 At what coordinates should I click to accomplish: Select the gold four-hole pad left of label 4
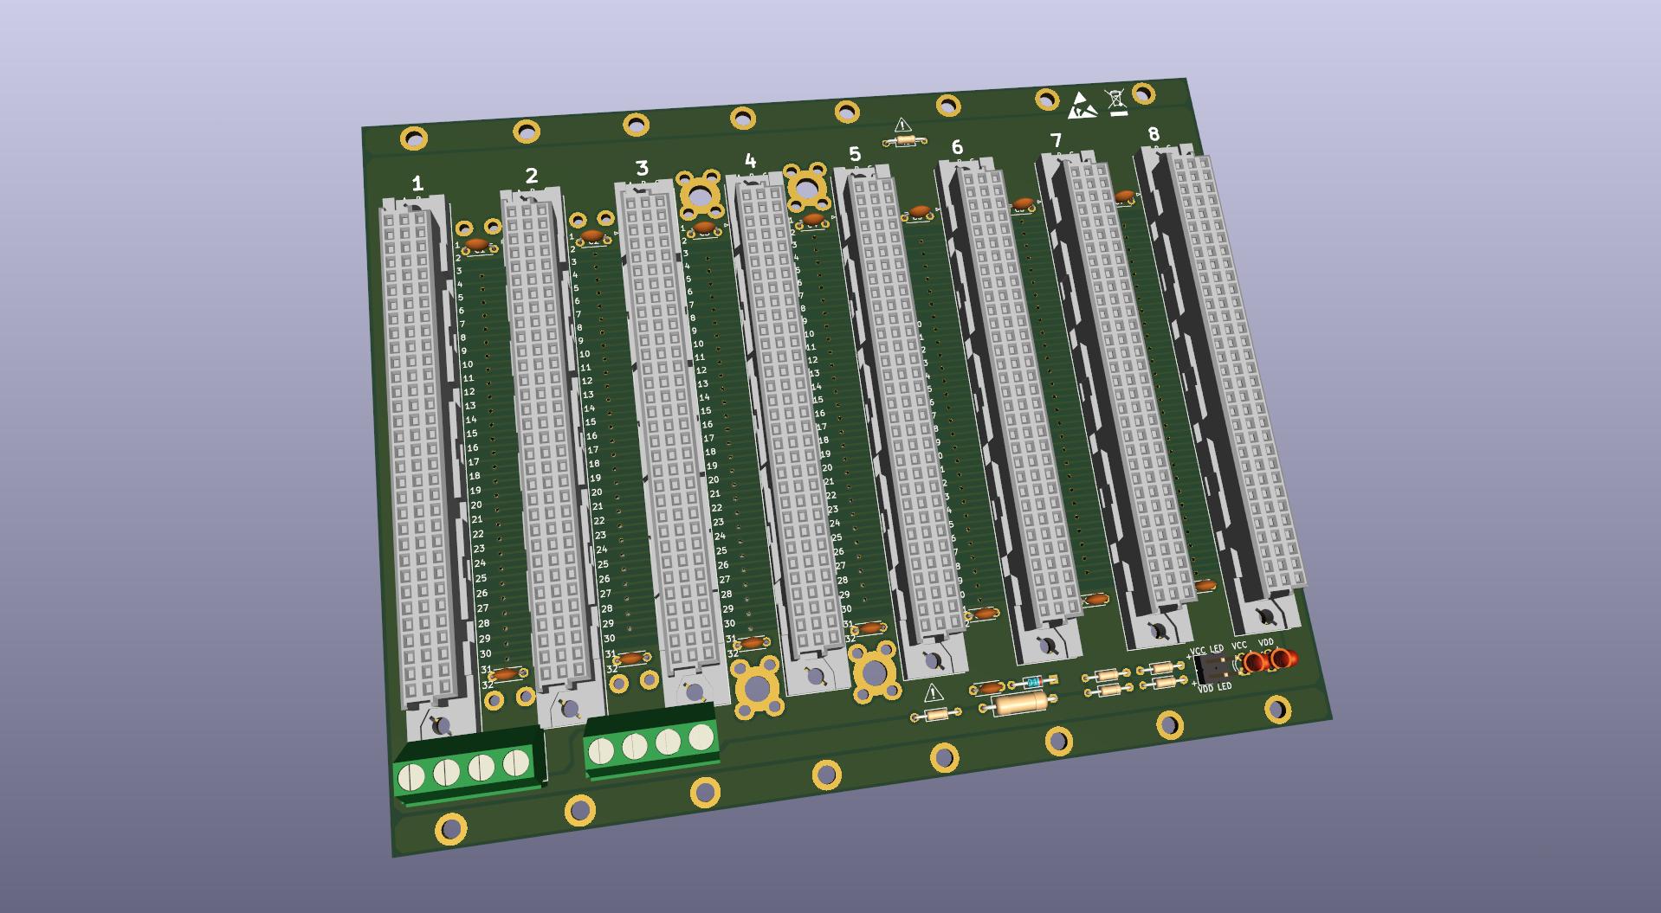(700, 196)
